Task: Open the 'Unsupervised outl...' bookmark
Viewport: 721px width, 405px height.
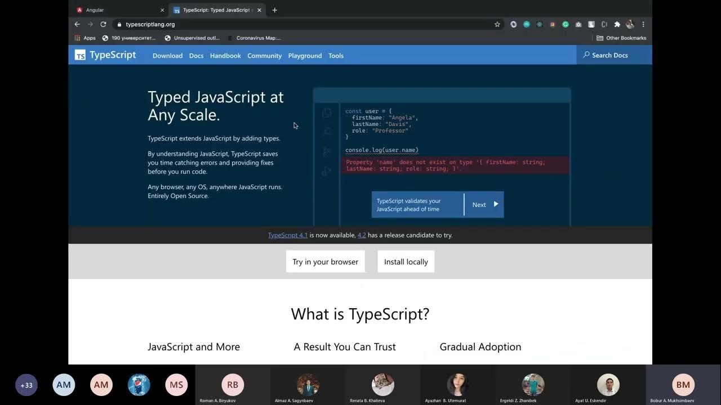Action: pyautogui.click(x=192, y=38)
